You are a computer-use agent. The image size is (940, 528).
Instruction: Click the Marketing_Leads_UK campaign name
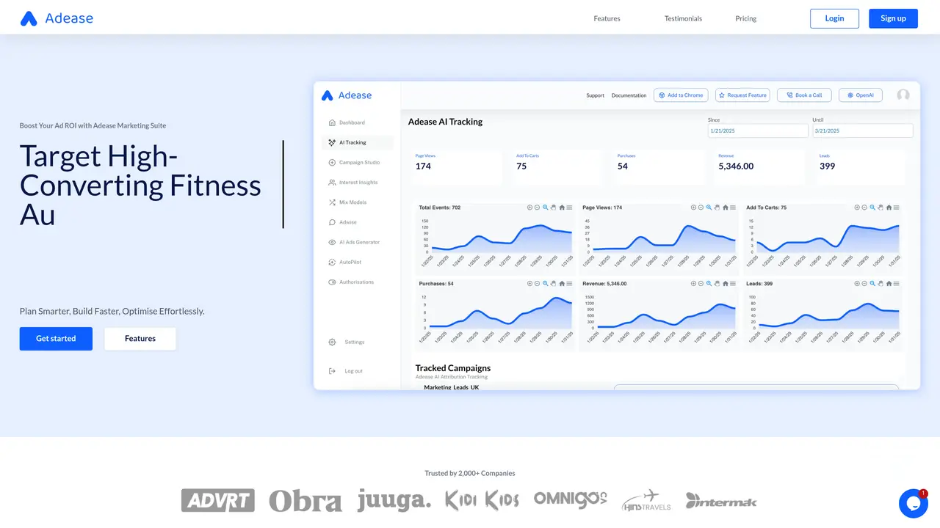click(x=452, y=387)
